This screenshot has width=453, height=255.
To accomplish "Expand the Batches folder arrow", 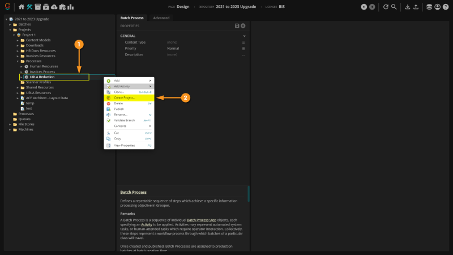I will click(x=10, y=24).
